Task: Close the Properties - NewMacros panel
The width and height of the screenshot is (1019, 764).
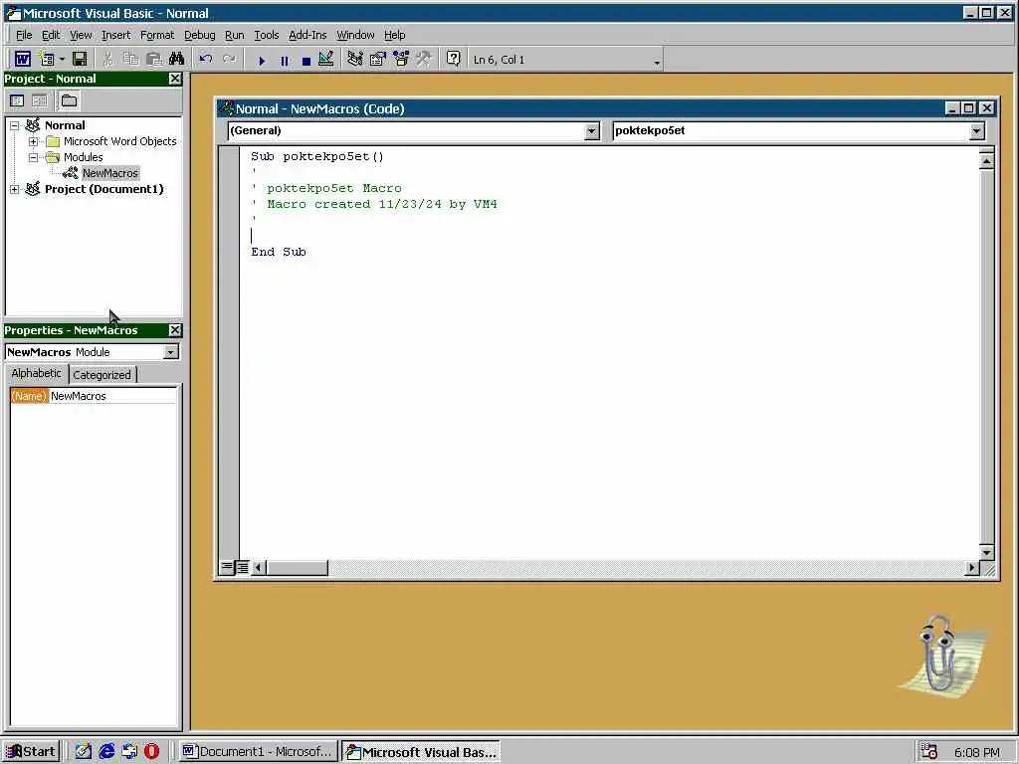Action: [175, 330]
